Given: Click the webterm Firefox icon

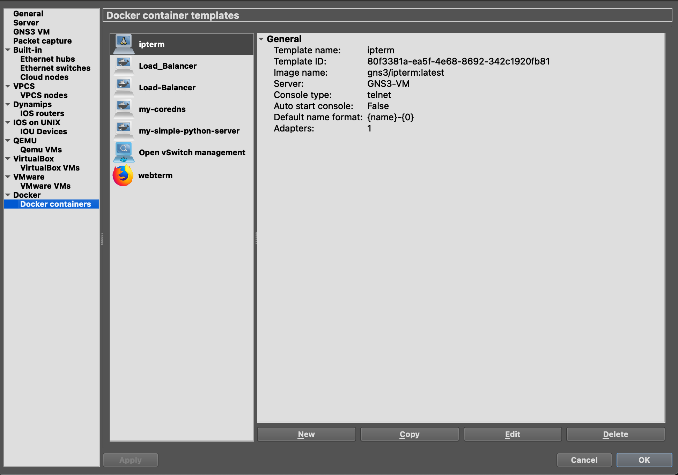Looking at the screenshot, I should 123,175.
